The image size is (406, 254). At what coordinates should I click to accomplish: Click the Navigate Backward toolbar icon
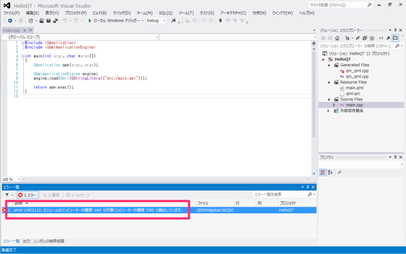point(10,20)
